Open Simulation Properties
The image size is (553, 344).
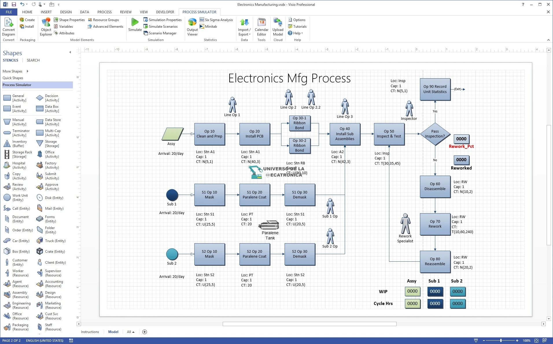163,20
